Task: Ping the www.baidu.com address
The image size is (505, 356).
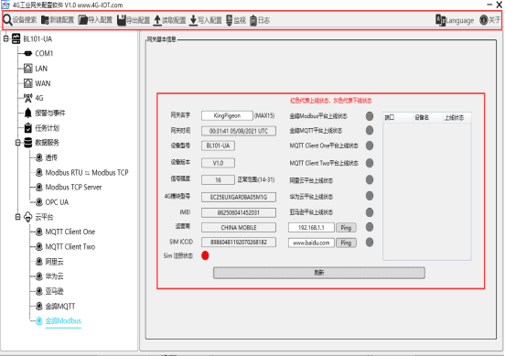Action: [x=346, y=243]
